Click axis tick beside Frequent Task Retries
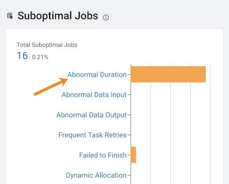The image size is (229, 184). coord(129,135)
